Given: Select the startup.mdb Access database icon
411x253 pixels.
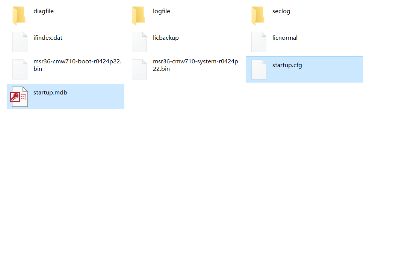Looking at the screenshot, I should pos(19,97).
